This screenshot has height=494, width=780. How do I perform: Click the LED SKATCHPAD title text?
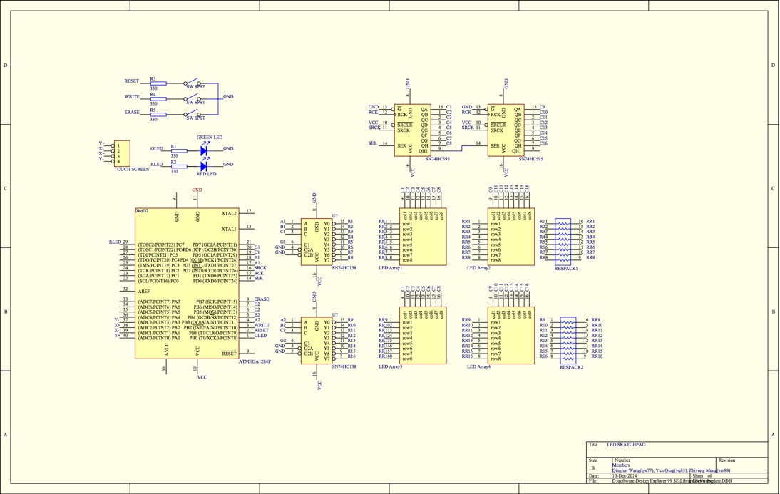[626, 445]
